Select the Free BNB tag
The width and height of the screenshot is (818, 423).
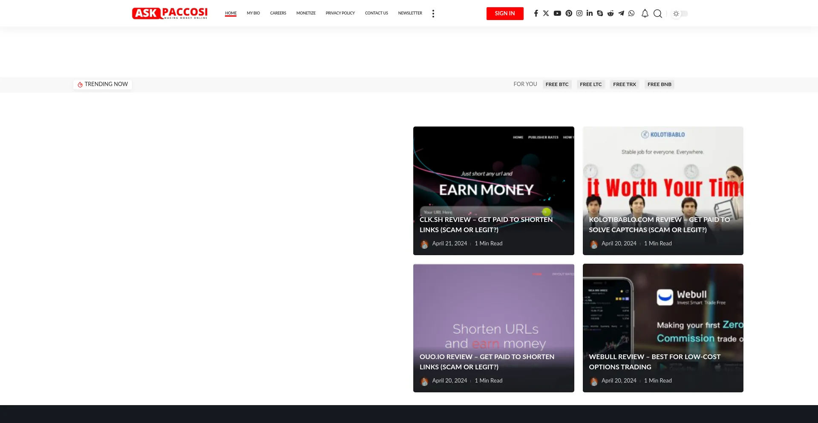point(660,84)
